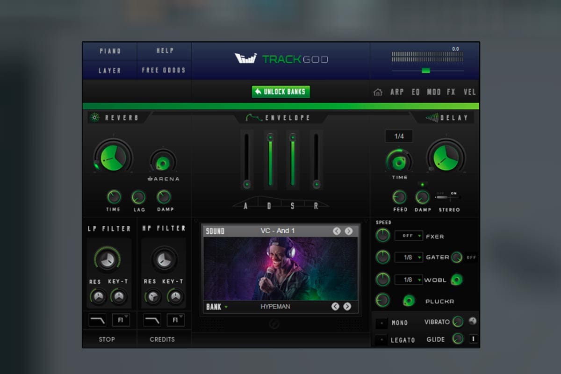Click the HP Filter cutoff knob
The width and height of the screenshot is (561, 374).
click(164, 259)
